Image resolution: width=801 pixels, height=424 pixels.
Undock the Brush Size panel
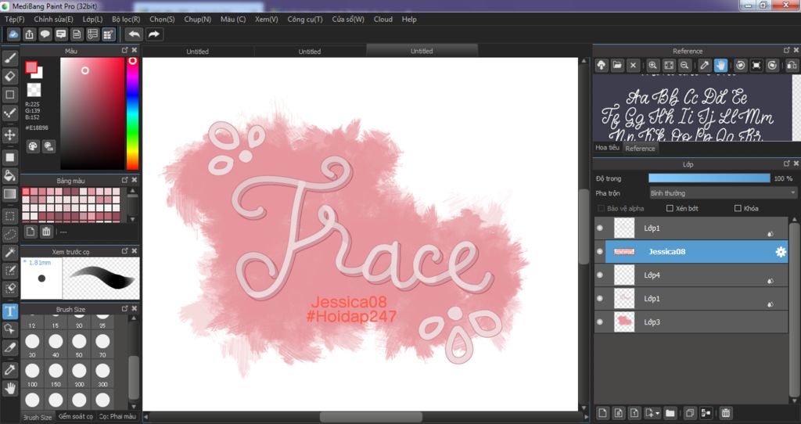pos(124,308)
